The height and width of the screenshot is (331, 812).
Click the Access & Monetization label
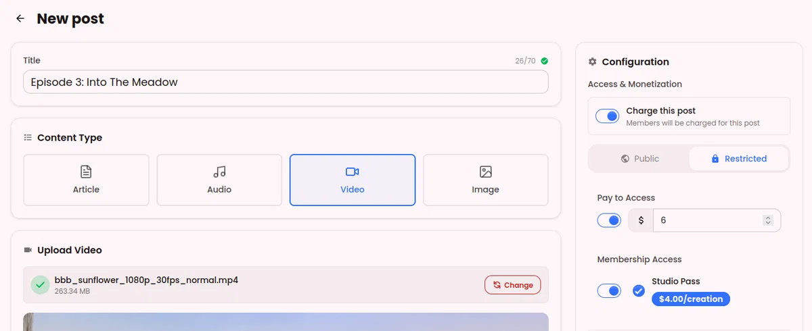[635, 84]
